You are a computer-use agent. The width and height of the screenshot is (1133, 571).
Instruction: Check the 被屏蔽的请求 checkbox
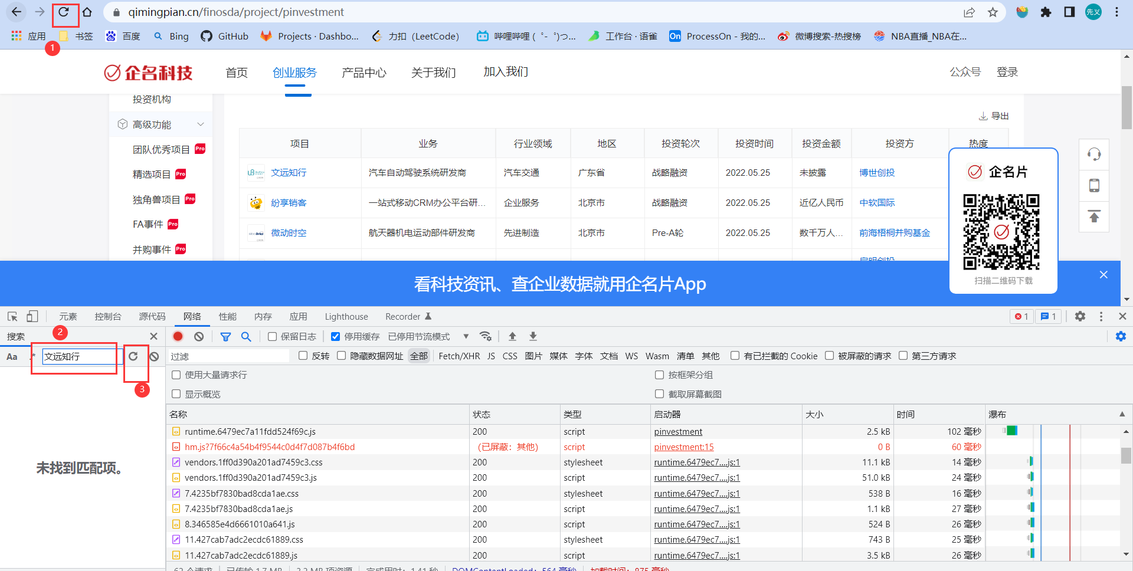[x=829, y=356]
